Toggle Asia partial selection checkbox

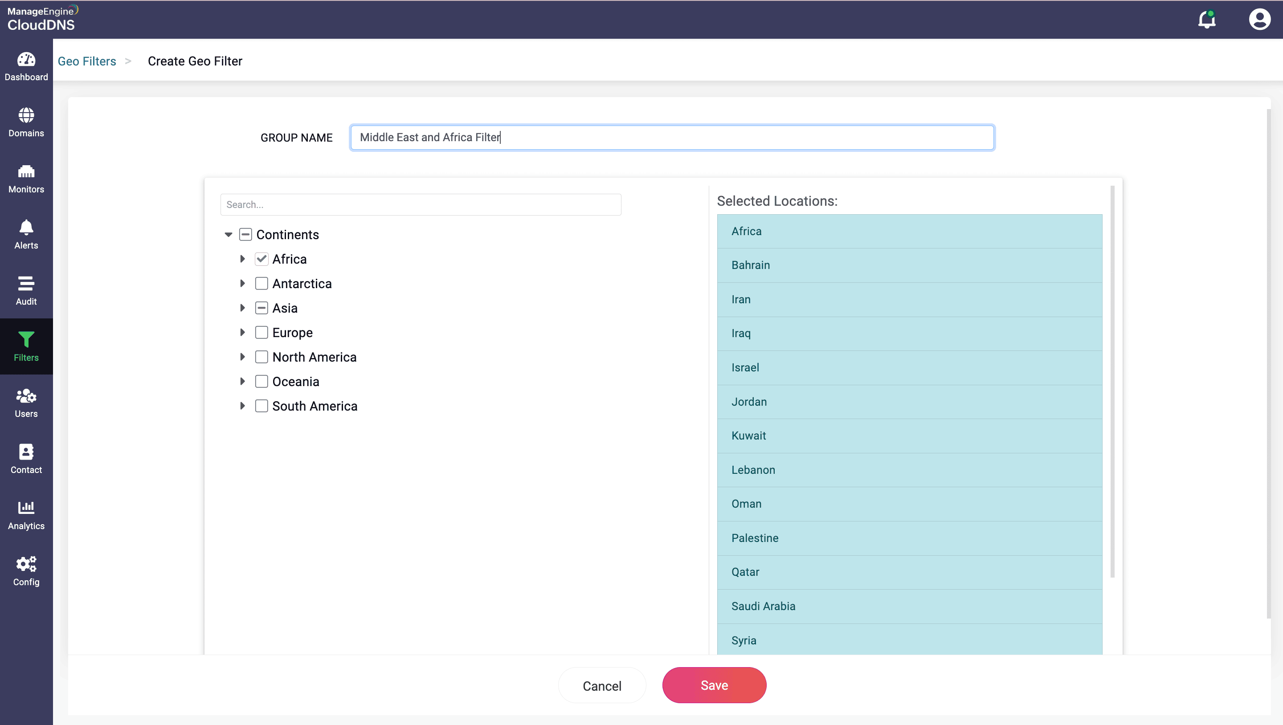[x=262, y=307]
